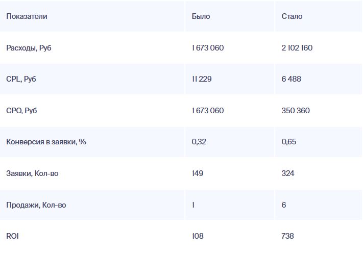Click the value 2 102 160
This screenshot has height=254, width=363.
(x=297, y=48)
